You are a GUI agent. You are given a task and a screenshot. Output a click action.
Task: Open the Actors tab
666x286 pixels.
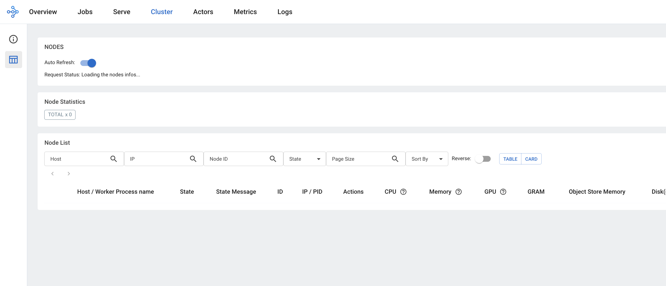[x=203, y=12]
